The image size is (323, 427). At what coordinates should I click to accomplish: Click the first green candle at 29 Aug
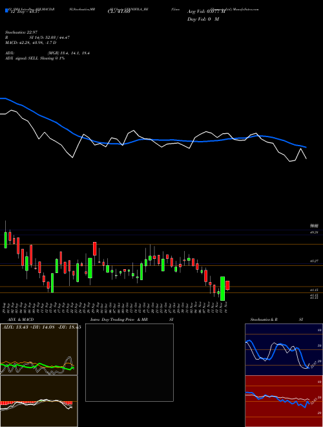point(5,240)
